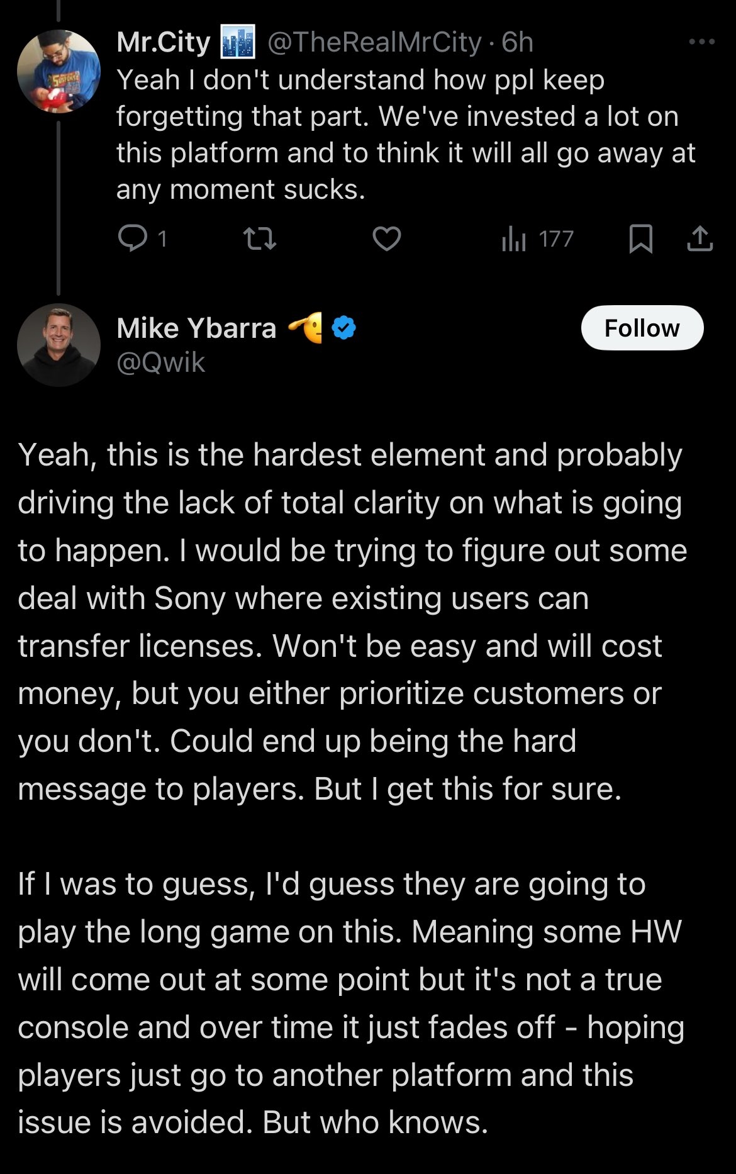Open the three-dot more options menu
The image size is (736, 1174).
click(701, 42)
